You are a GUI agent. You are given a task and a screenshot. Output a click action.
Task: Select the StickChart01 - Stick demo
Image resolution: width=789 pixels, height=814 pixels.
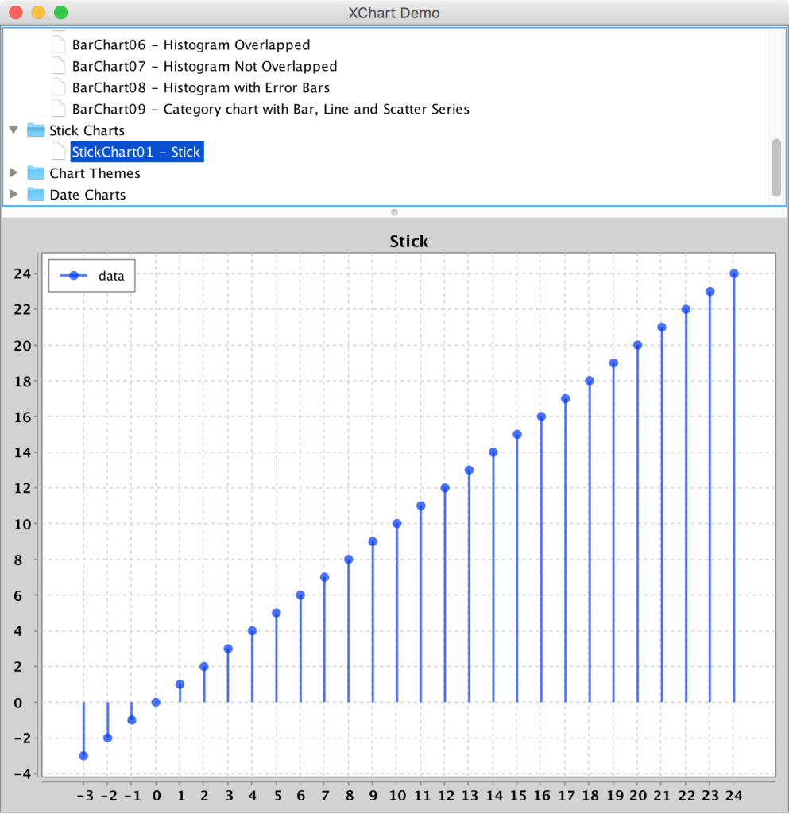pos(136,151)
